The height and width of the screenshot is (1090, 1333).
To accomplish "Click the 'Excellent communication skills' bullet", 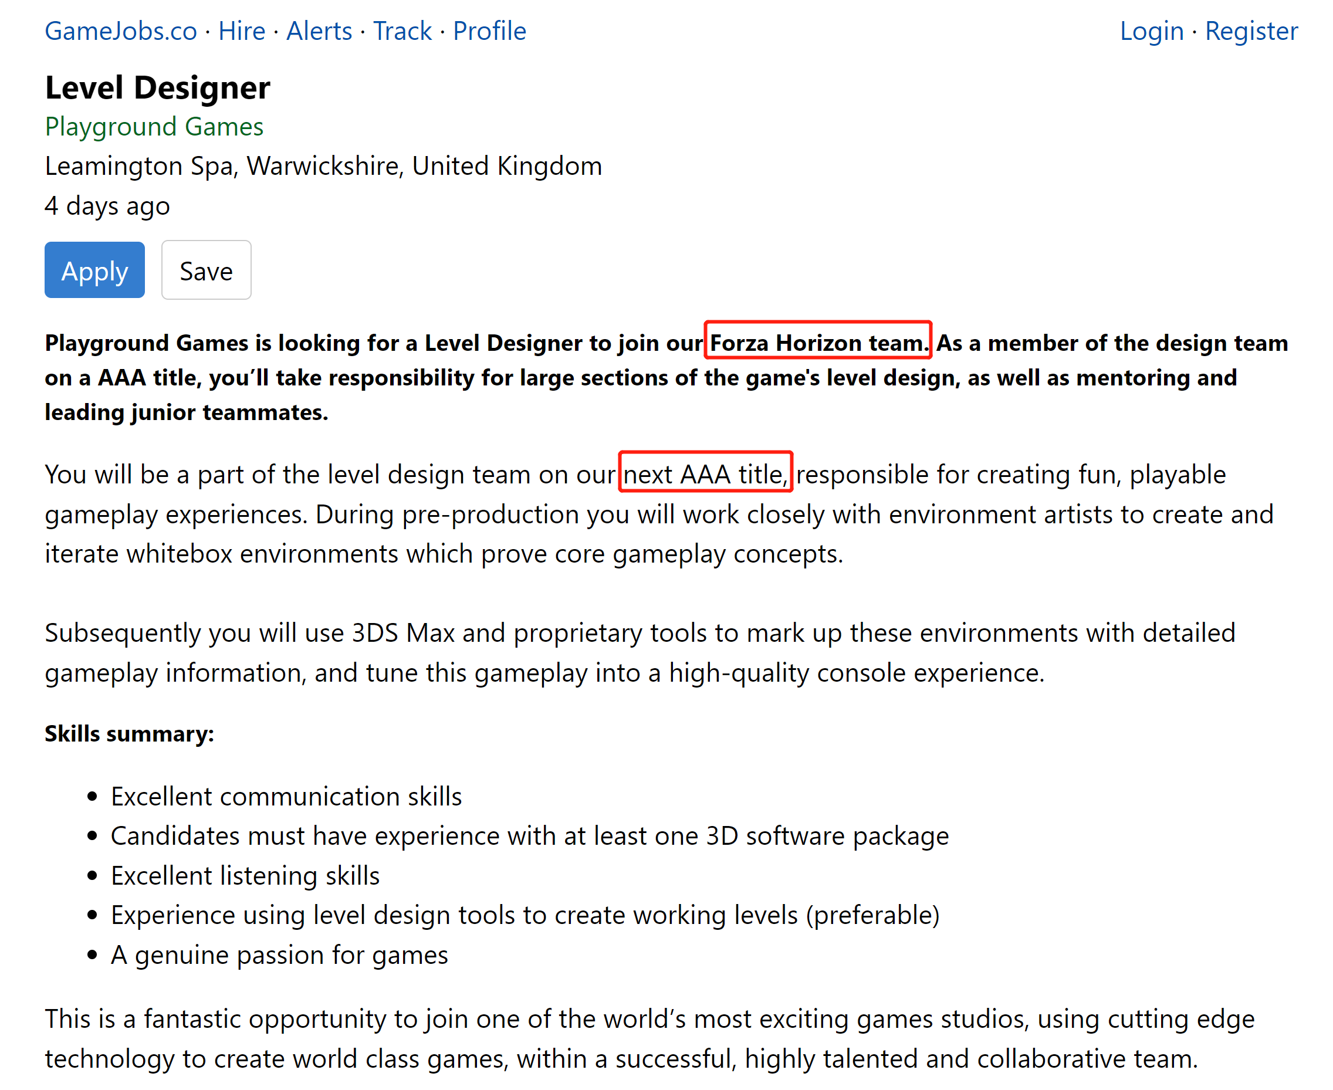I will [286, 796].
